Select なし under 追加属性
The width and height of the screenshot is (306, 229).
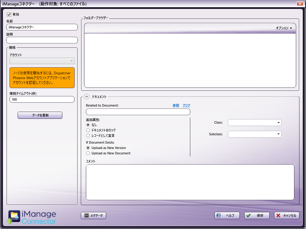(88, 125)
